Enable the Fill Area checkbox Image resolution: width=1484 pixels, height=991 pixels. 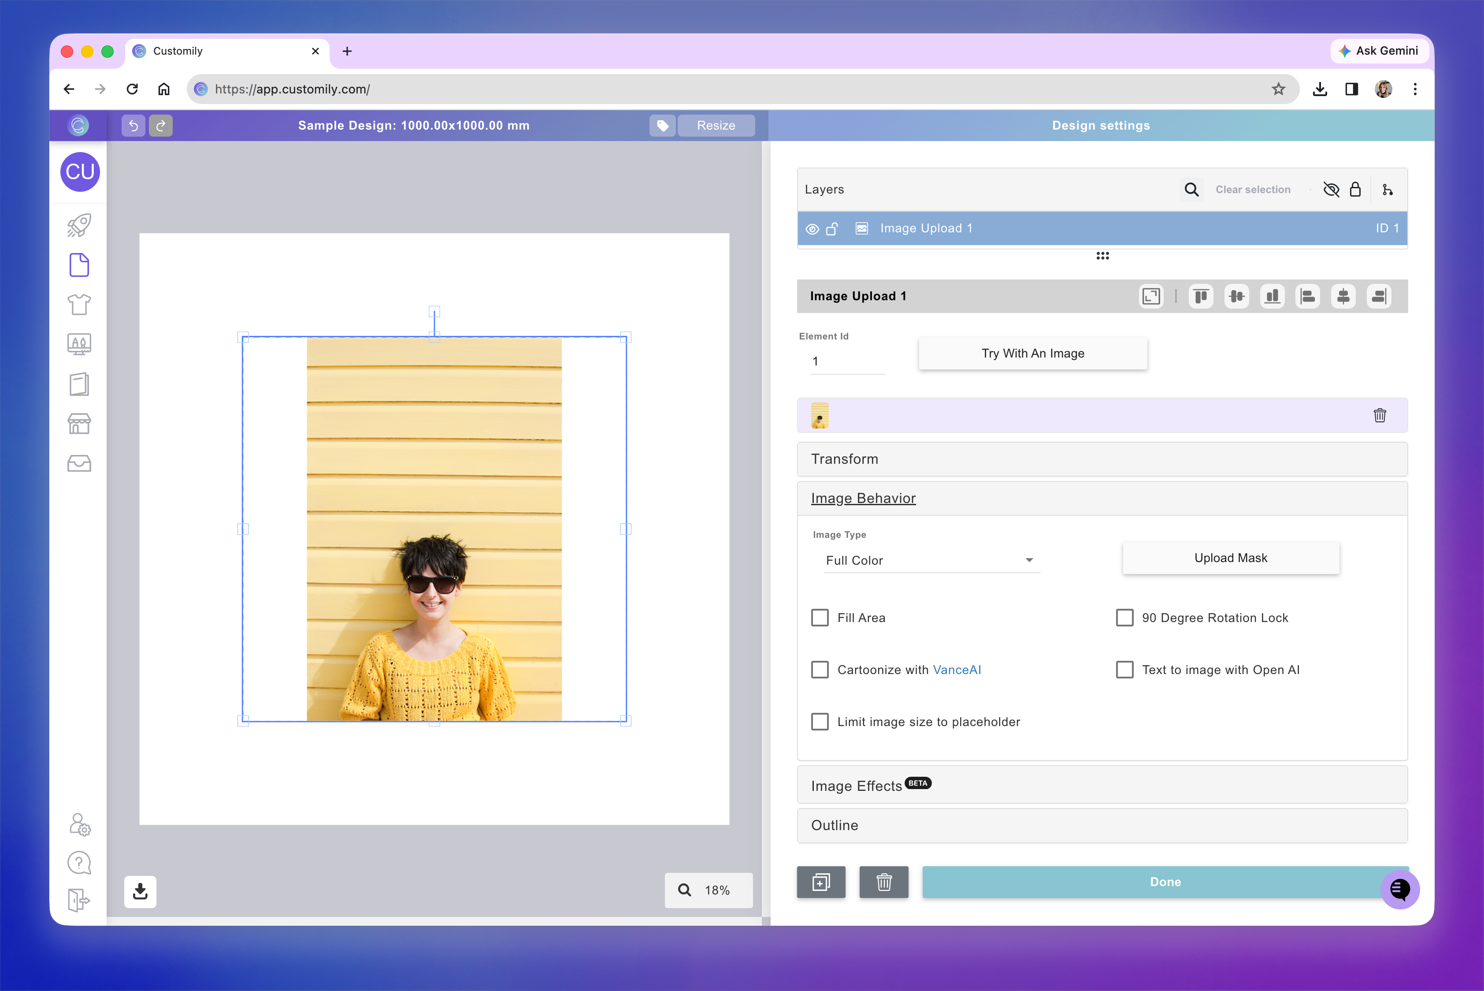pos(820,618)
